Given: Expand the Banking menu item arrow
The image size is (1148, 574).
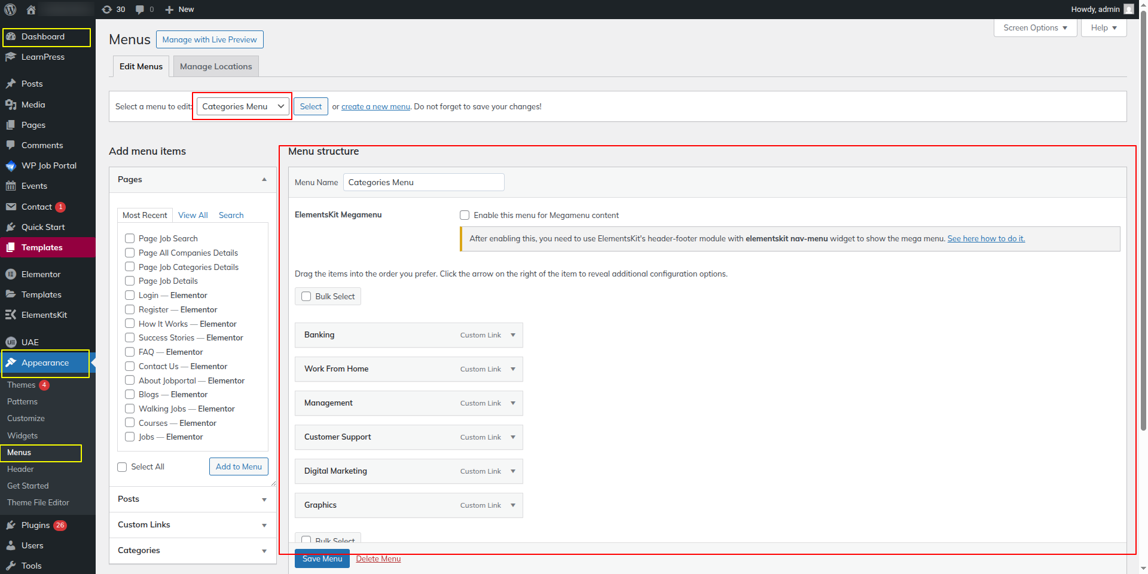Looking at the screenshot, I should 513,335.
